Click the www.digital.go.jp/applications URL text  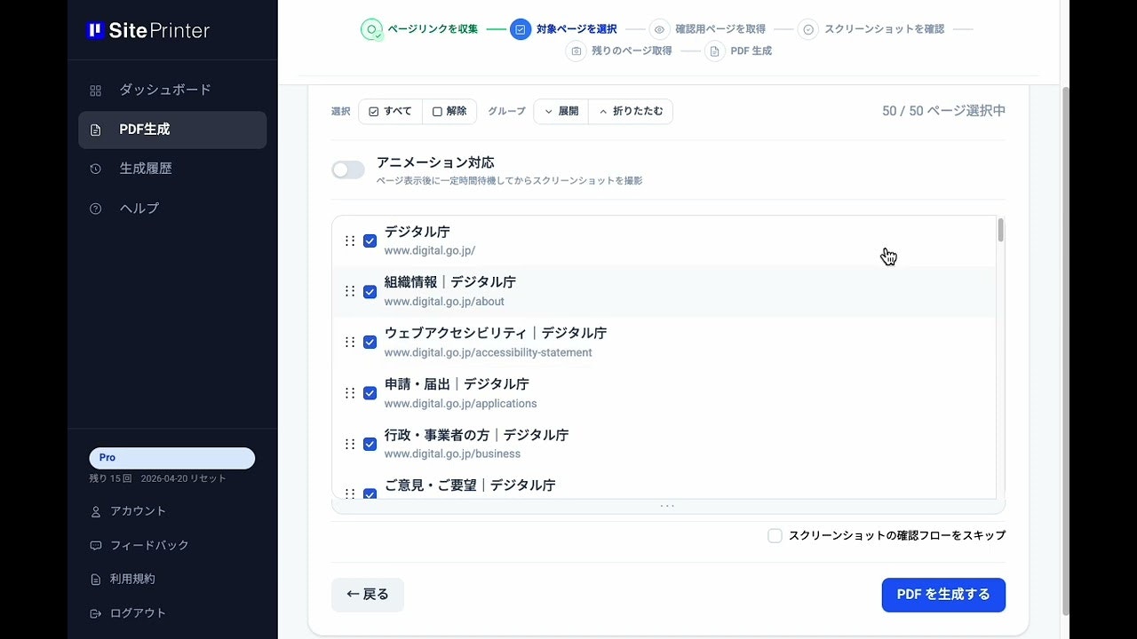pos(460,404)
